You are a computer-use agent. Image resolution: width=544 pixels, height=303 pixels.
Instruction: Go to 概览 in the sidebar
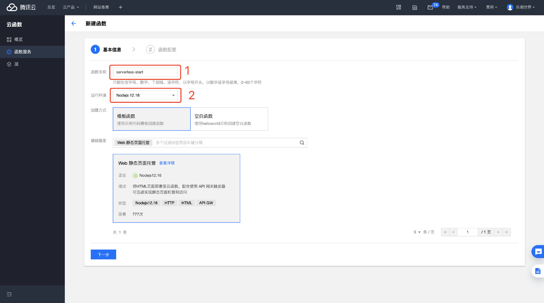click(x=32, y=40)
